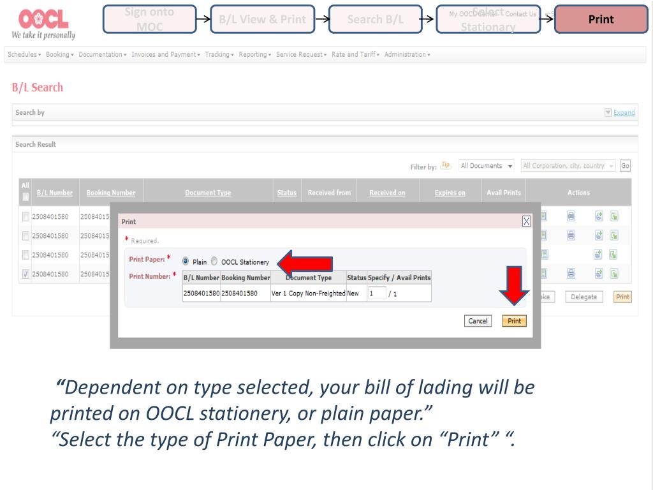Tick the checkbox of the second result row

(x=26, y=235)
